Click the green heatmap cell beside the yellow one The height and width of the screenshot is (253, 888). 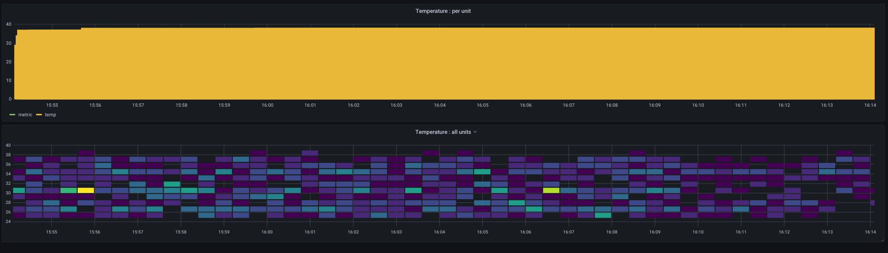(69, 190)
